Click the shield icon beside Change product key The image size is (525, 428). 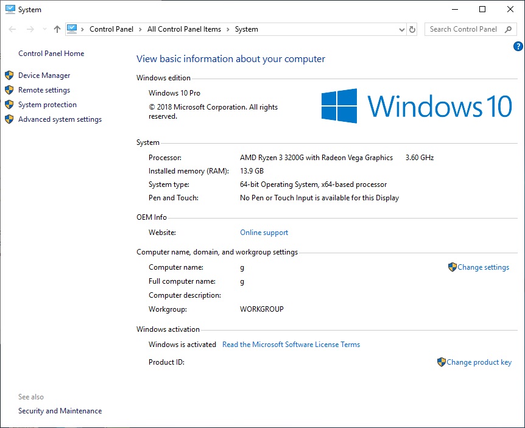pos(442,362)
